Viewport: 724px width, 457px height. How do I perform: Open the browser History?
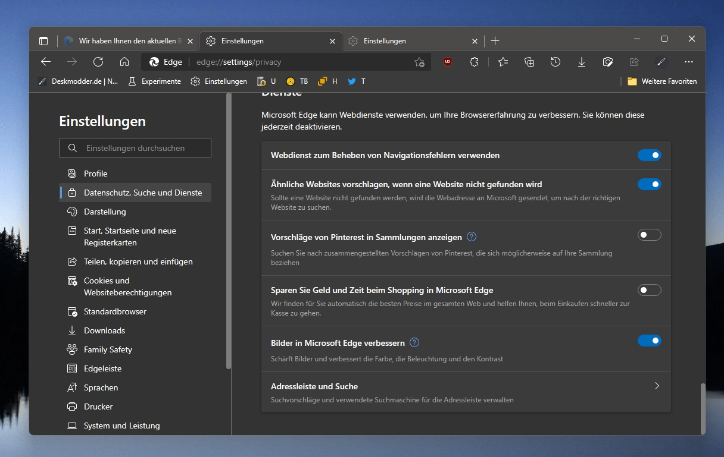[556, 62]
